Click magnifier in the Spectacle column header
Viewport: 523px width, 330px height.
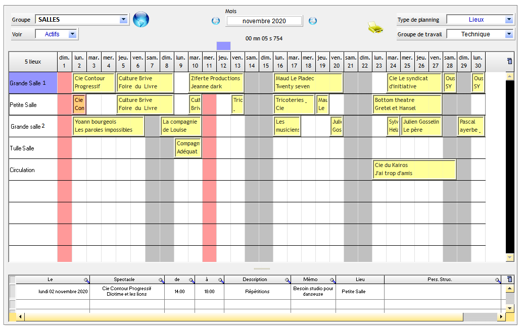[161, 280]
